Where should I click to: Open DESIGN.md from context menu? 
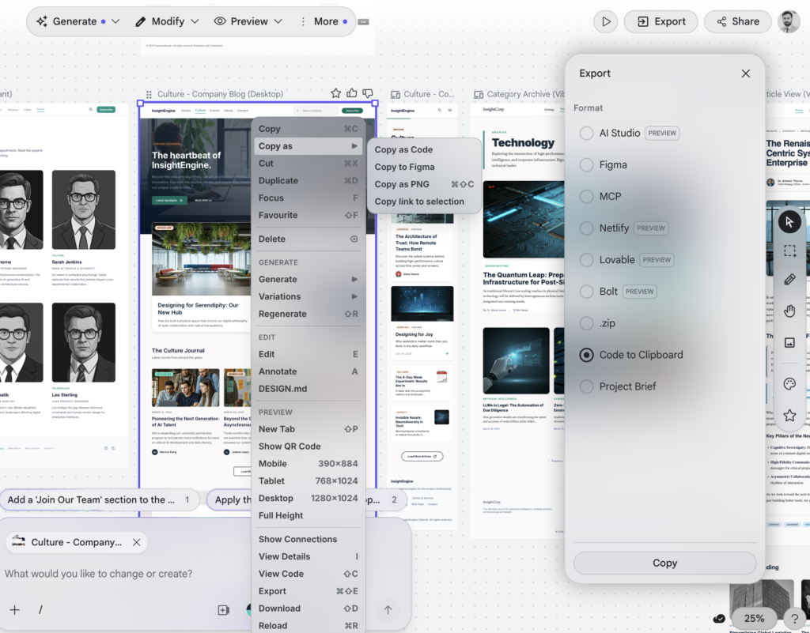click(x=308, y=389)
